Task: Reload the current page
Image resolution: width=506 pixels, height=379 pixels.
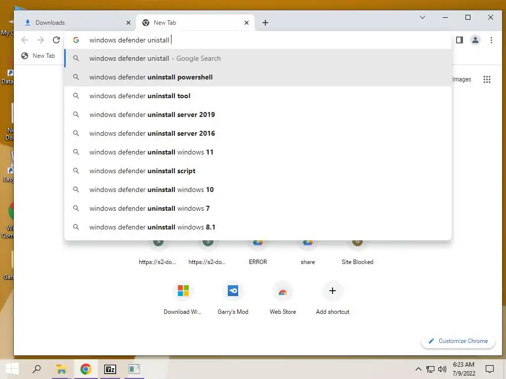Action: (56, 40)
